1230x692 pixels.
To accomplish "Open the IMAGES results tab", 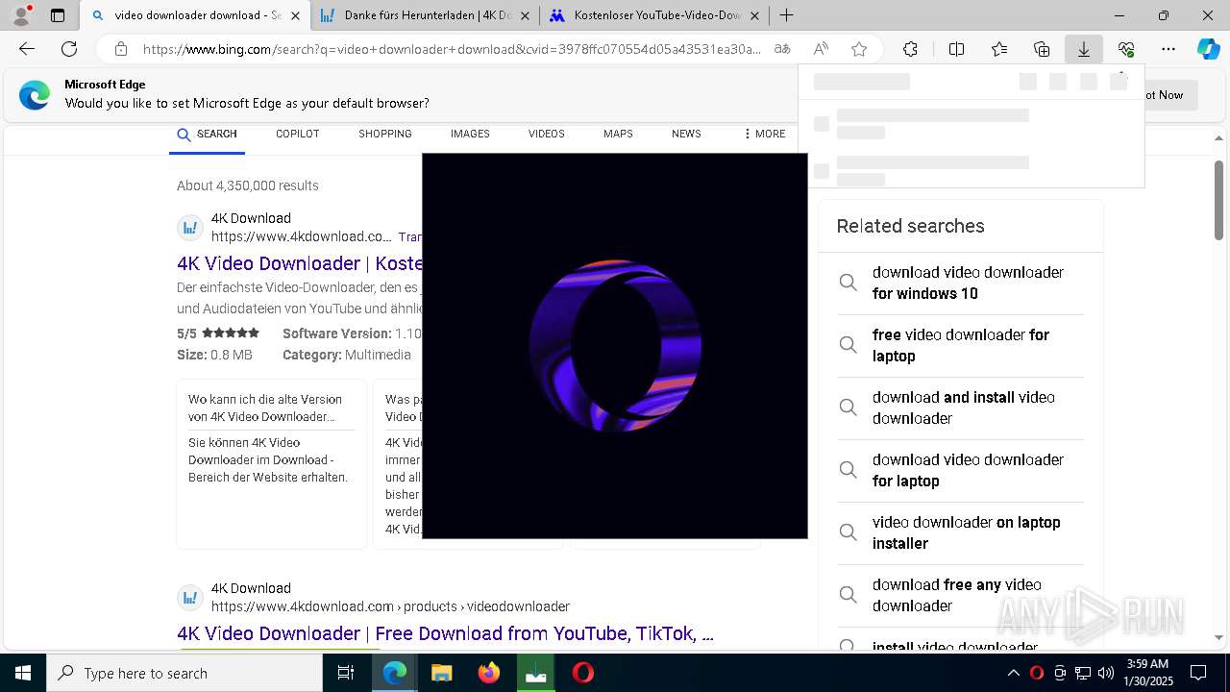I will pyautogui.click(x=470, y=135).
